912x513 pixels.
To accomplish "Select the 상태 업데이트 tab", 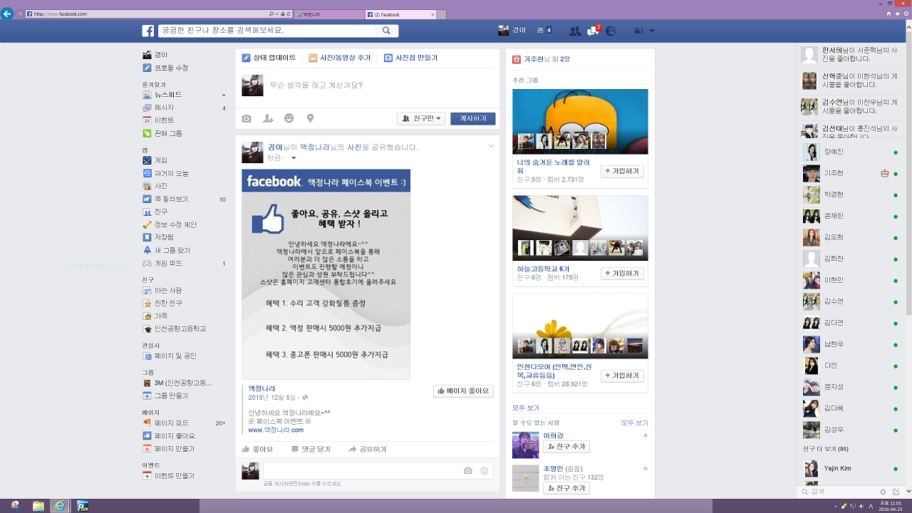I will 269,58.
